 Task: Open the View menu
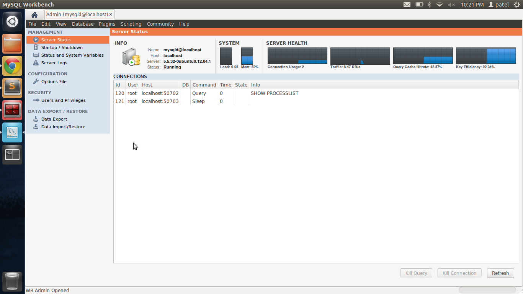61,24
